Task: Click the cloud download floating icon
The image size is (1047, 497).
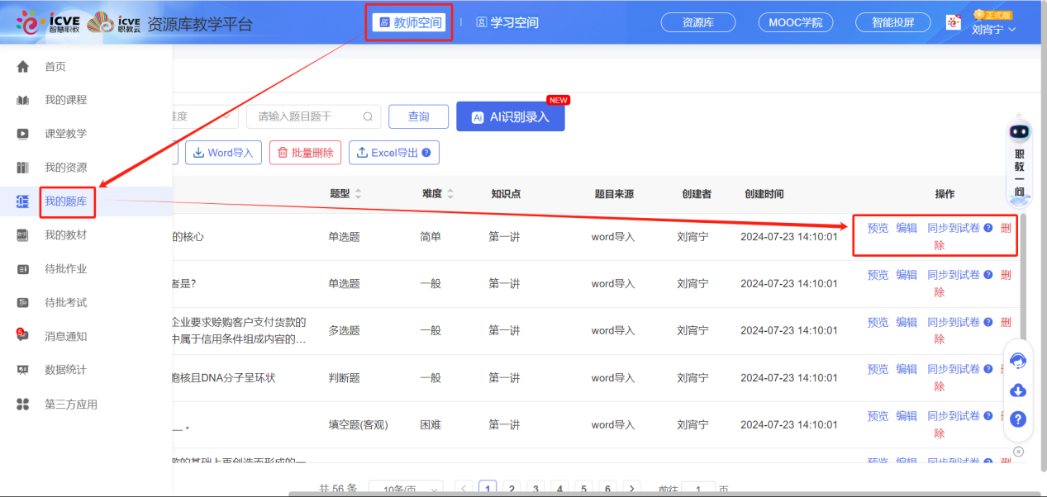Action: click(x=1018, y=390)
